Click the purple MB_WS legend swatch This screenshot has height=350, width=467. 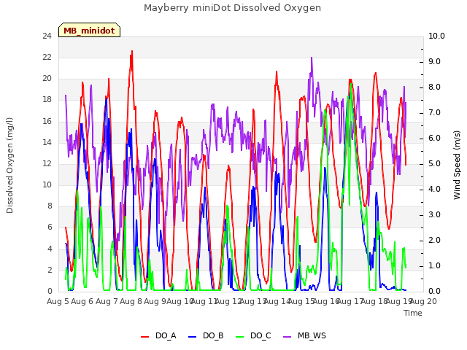pyautogui.click(x=287, y=337)
